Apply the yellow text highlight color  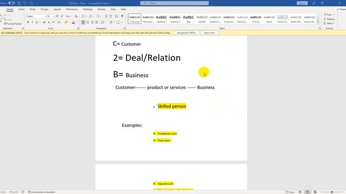pyautogui.click(x=66, y=22)
